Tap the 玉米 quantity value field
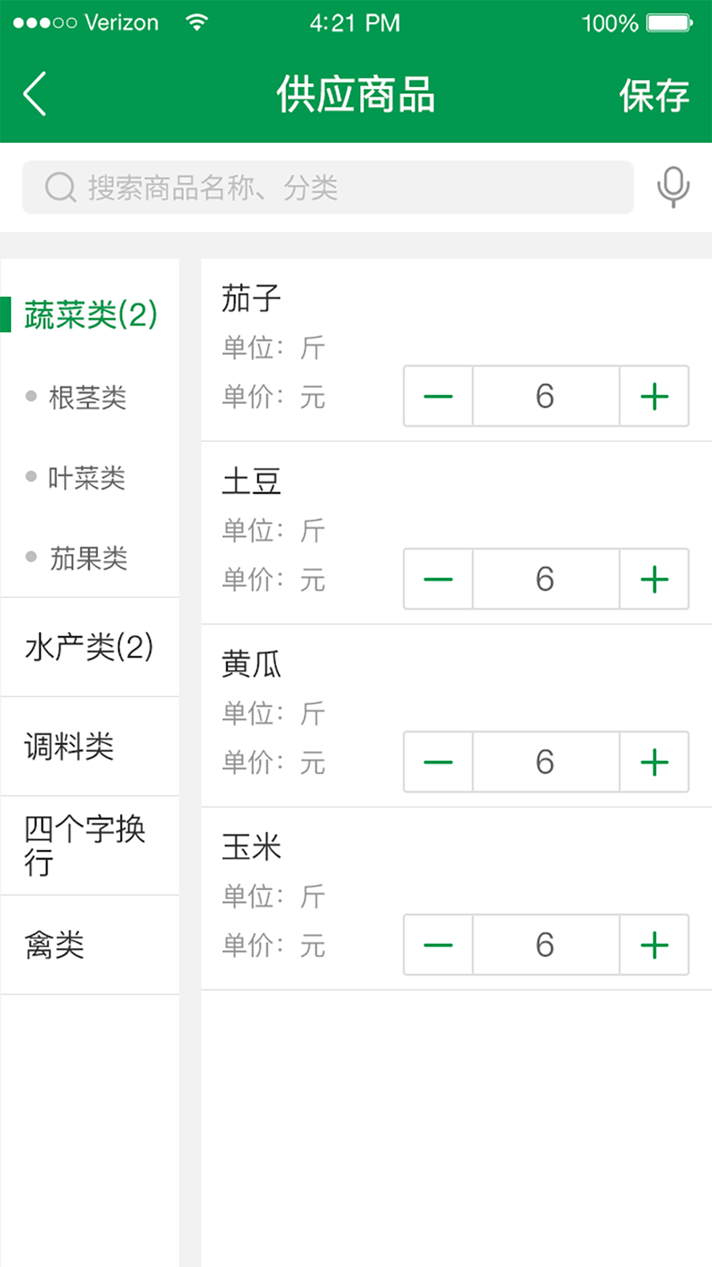The height and width of the screenshot is (1267, 712). tap(545, 945)
